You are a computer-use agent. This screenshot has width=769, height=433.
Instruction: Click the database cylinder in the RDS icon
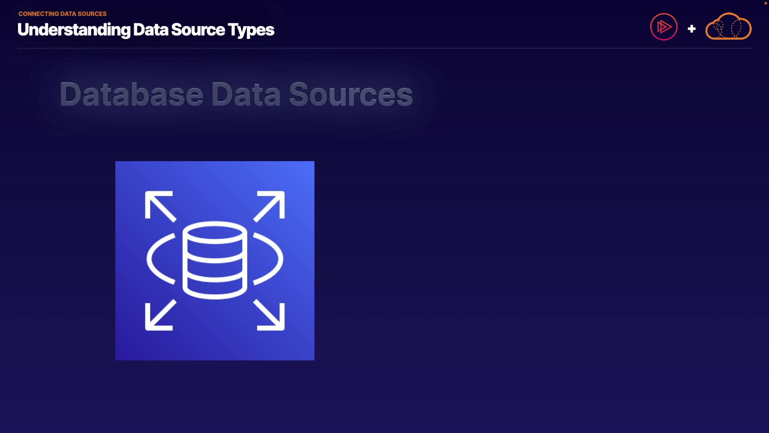[x=215, y=260]
